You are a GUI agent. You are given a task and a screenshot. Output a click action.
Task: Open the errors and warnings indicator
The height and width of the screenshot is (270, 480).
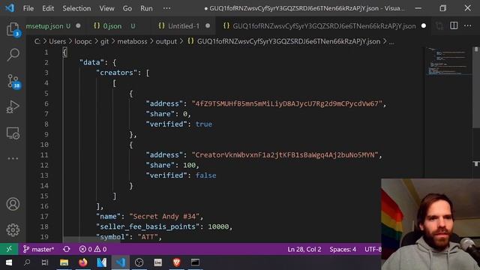(93, 249)
